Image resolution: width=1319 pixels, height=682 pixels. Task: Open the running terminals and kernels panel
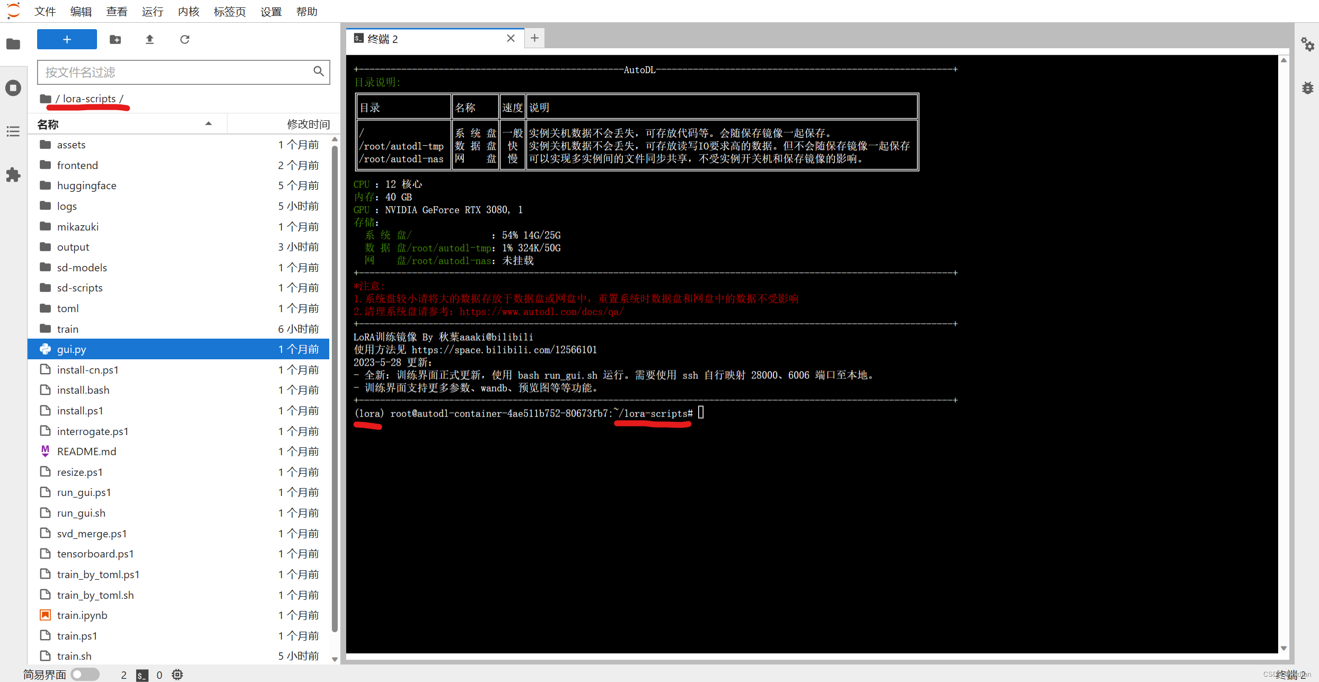coord(13,87)
